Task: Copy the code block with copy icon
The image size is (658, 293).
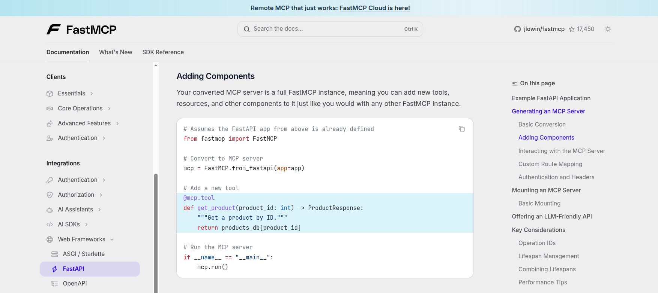Action: [462, 129]
